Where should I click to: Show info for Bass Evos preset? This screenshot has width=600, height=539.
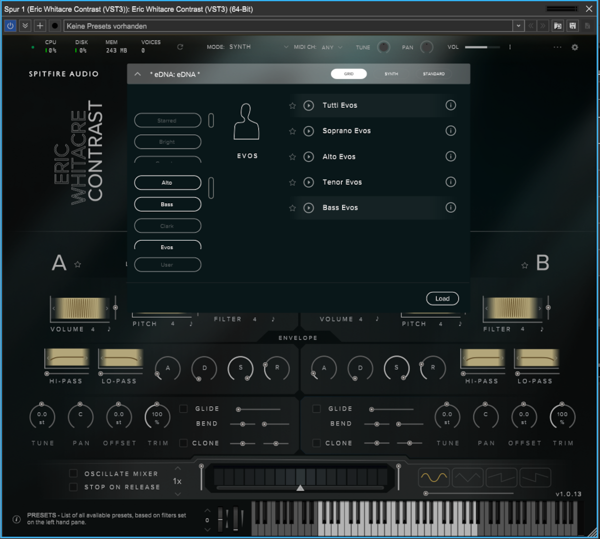point(450,207)
